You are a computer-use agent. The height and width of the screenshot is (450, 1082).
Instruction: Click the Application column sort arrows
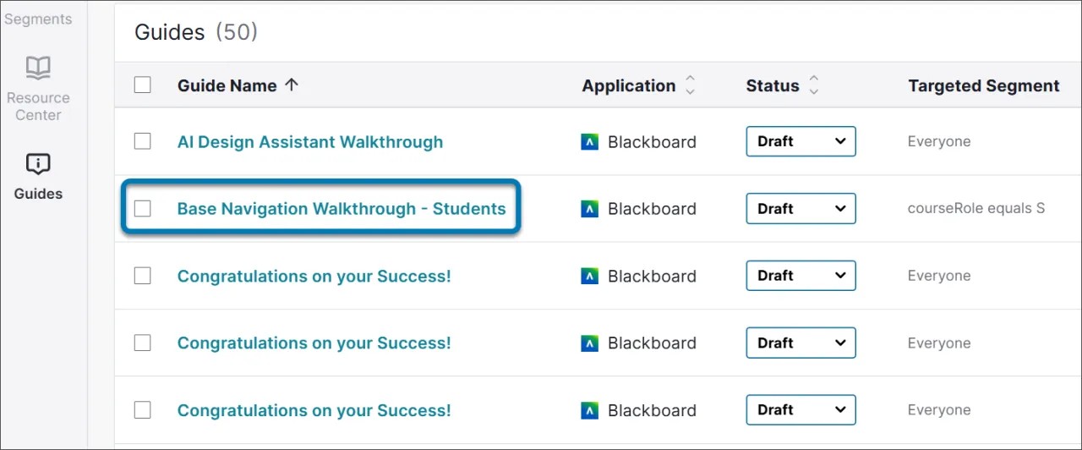pyautogui.click(x=691, y=85)
